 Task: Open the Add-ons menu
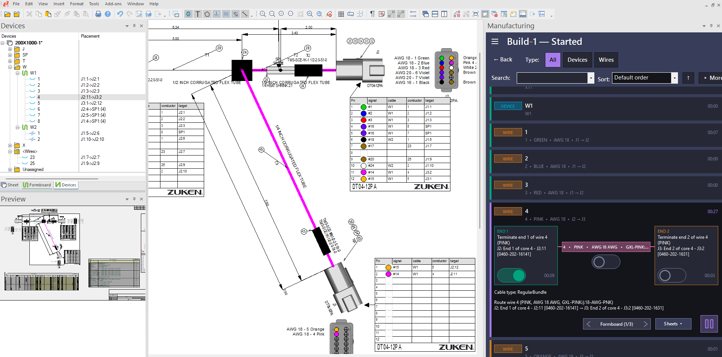tap(113, 4)
